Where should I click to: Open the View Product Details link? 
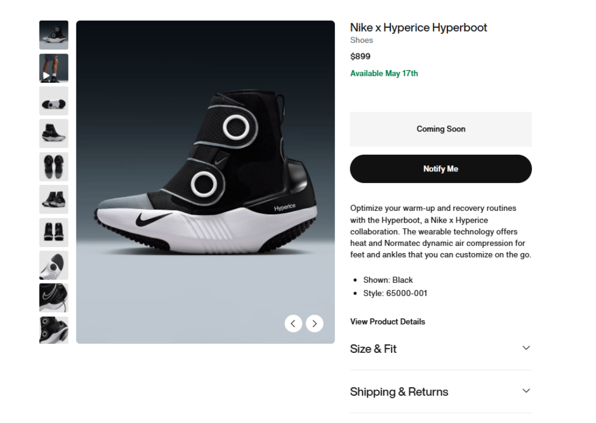click(x=387, y=322)
